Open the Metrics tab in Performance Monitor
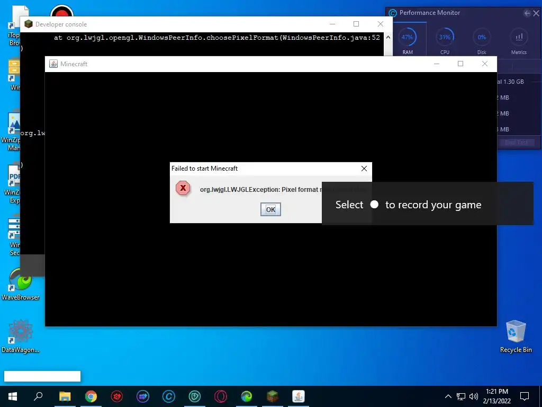This screenshot has height=407, width=542. coord(519,41)
